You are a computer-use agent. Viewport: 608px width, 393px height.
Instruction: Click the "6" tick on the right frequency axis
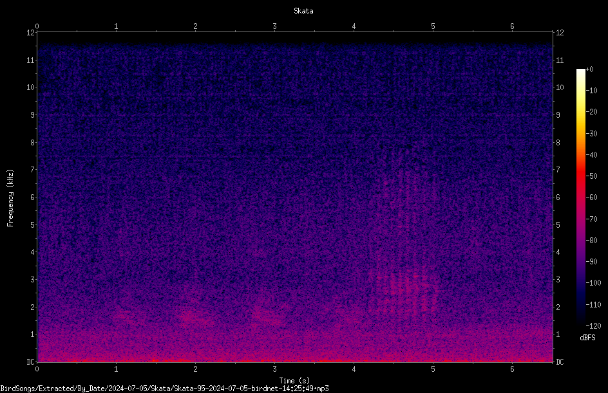click(558, 197)
